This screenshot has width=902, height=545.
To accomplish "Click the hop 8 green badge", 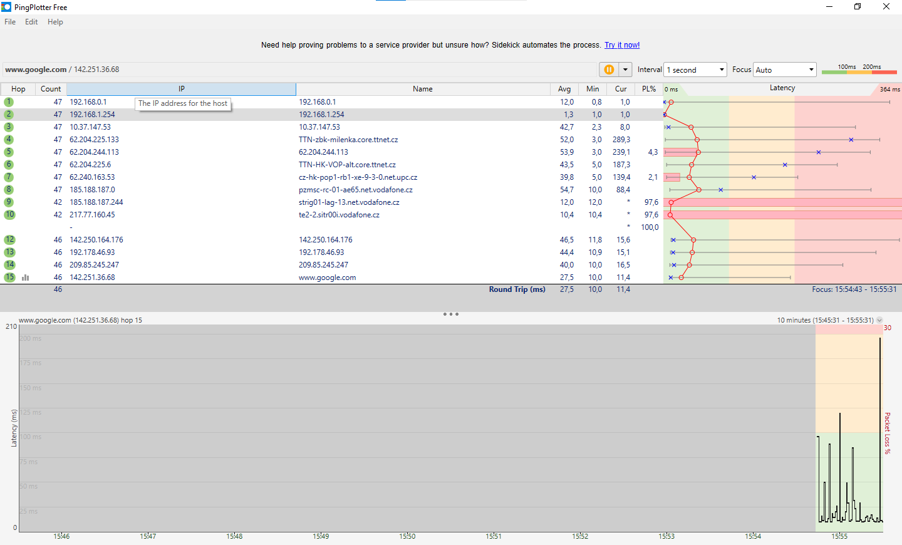I will 9,190.
